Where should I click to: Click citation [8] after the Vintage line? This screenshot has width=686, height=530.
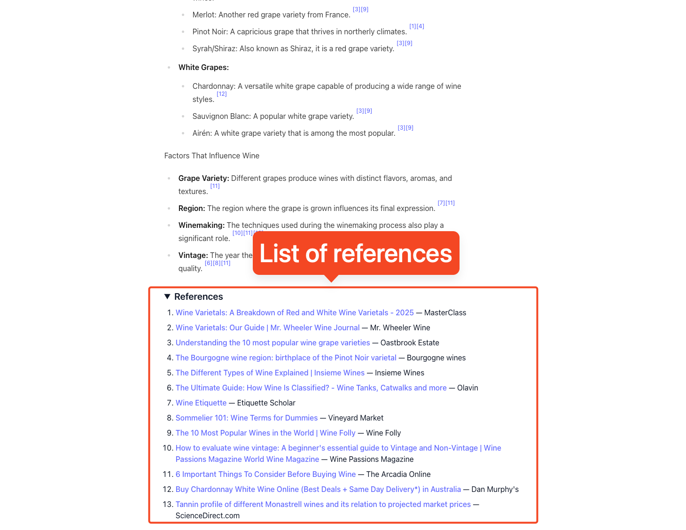217,263
